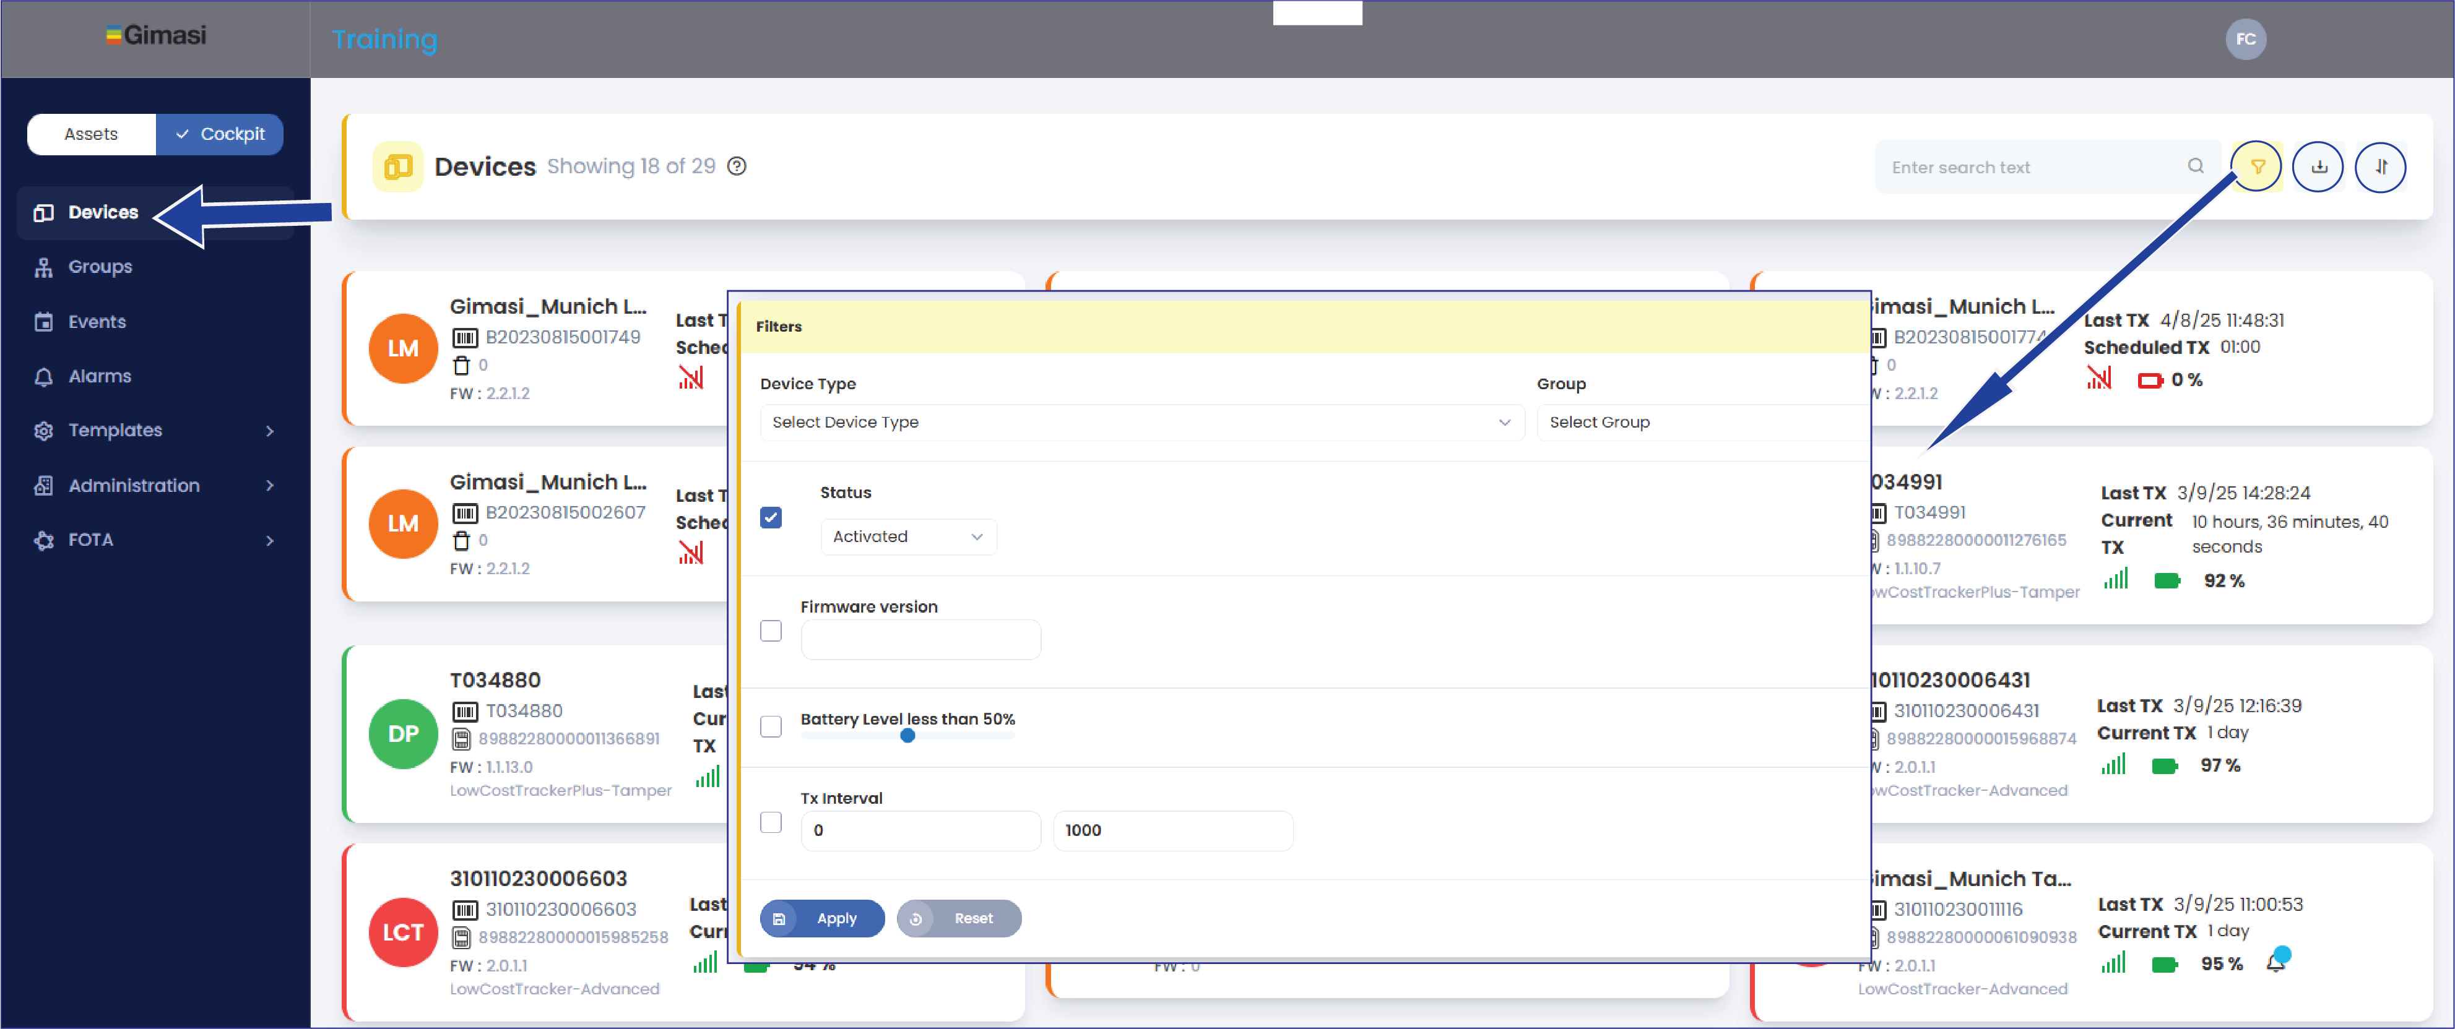The width and height of the screenshot is (2455, 1029).
Task: Uncheck the Status filter checkbox
Action: (771, 517)
